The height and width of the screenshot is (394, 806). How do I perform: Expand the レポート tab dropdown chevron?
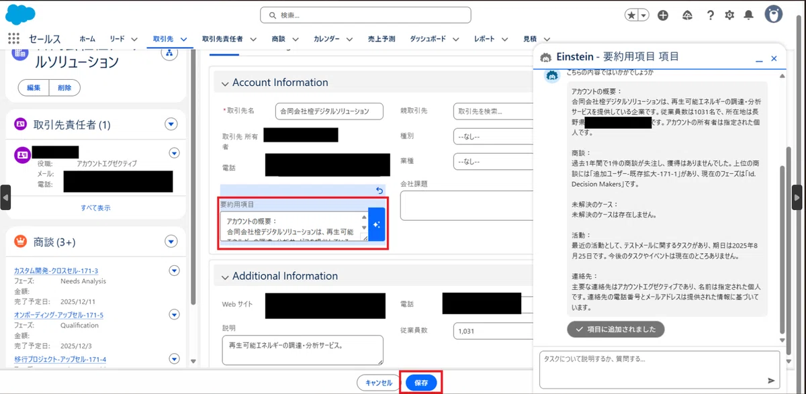coord(505,39)
